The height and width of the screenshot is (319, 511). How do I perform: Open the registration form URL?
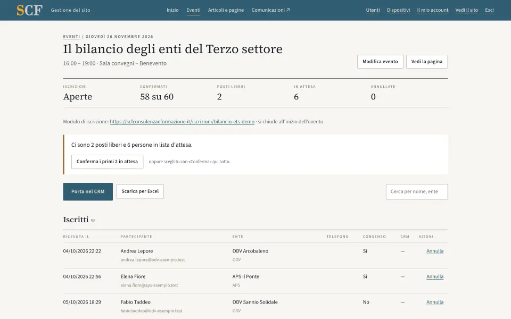[182, 121]
